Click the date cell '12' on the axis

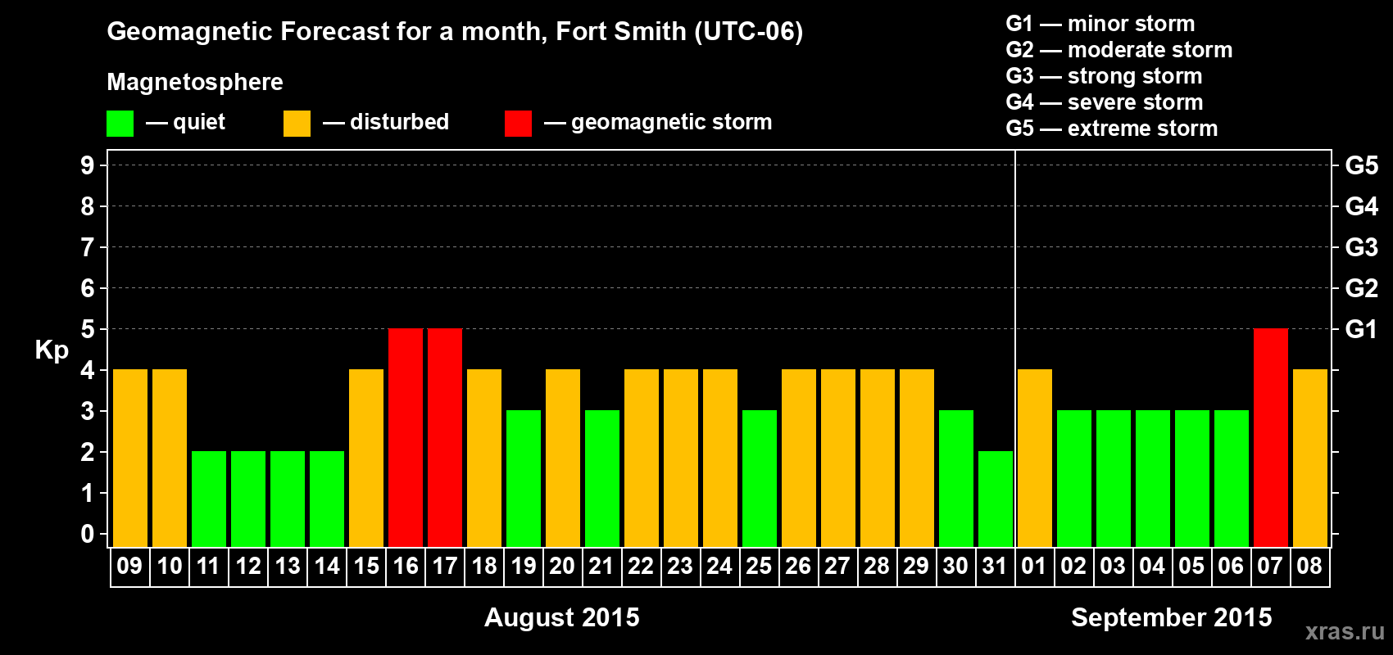coord(248,567)
